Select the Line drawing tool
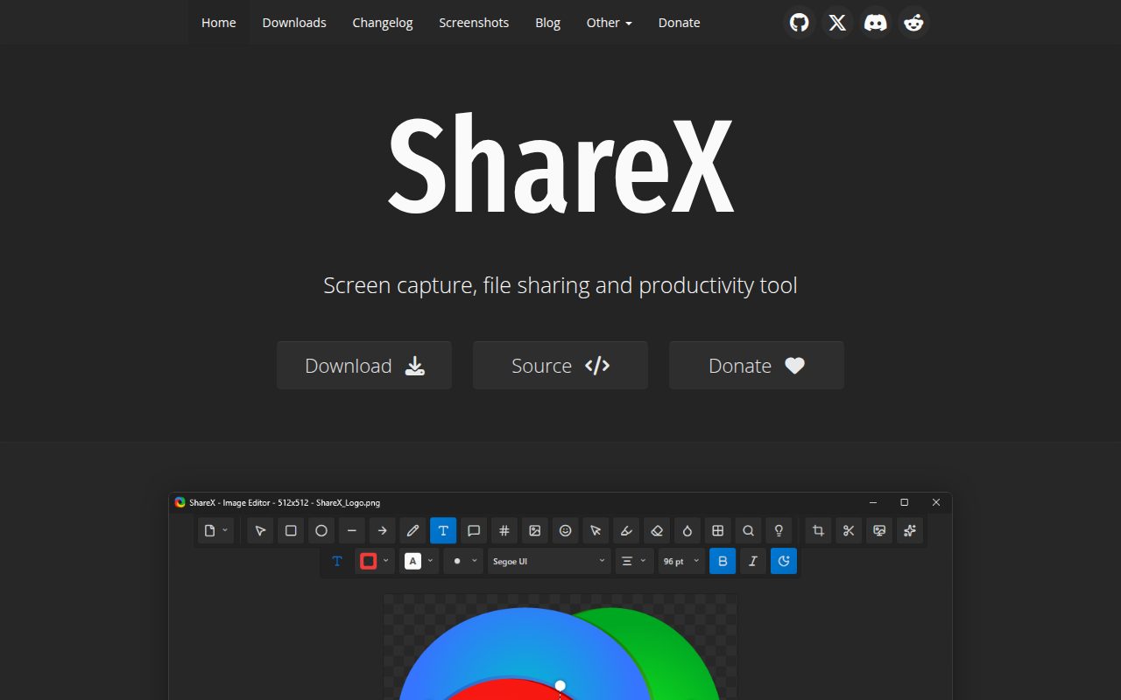Image resolution: width=1121 pixels, height=700 pixels. click(x=352, y=530)
